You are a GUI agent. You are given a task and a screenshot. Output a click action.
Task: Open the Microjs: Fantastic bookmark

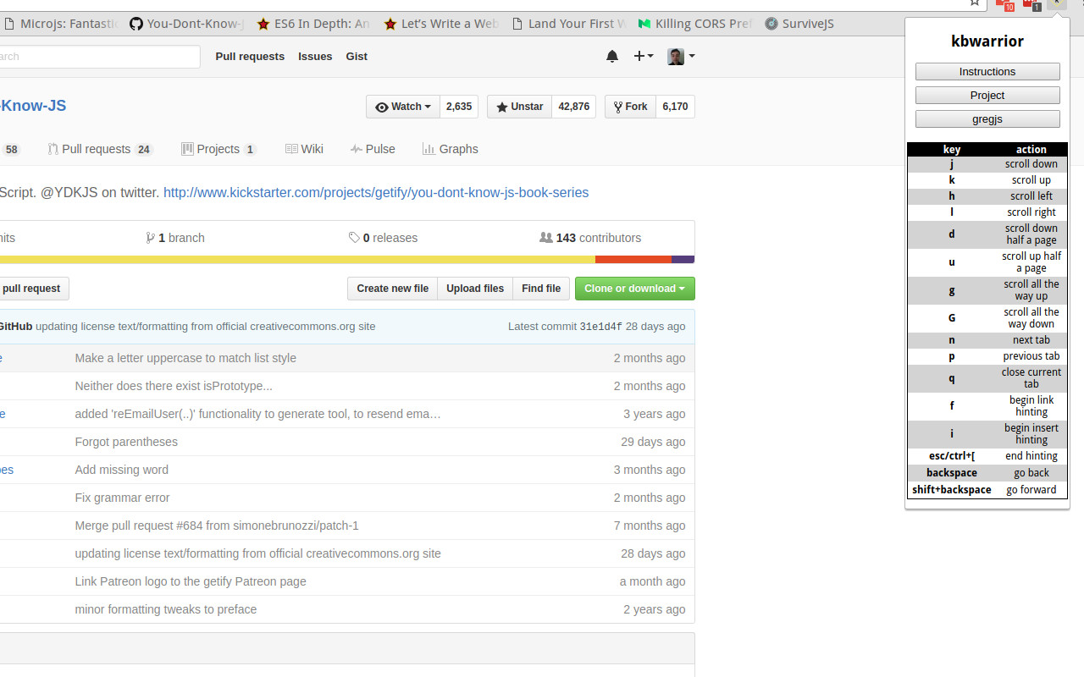point(59,24)
